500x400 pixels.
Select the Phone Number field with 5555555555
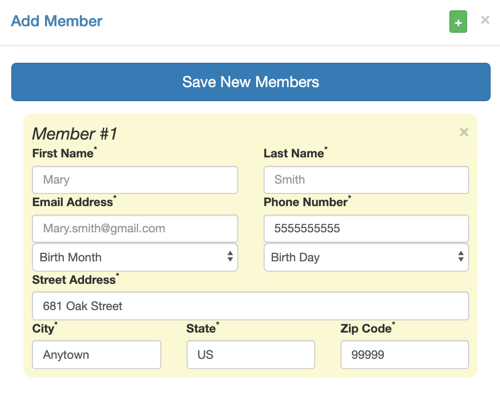point(366,229)
